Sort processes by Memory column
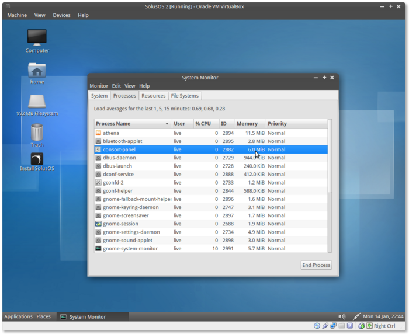This screenshot has height=334, width=409. [247, 124]
